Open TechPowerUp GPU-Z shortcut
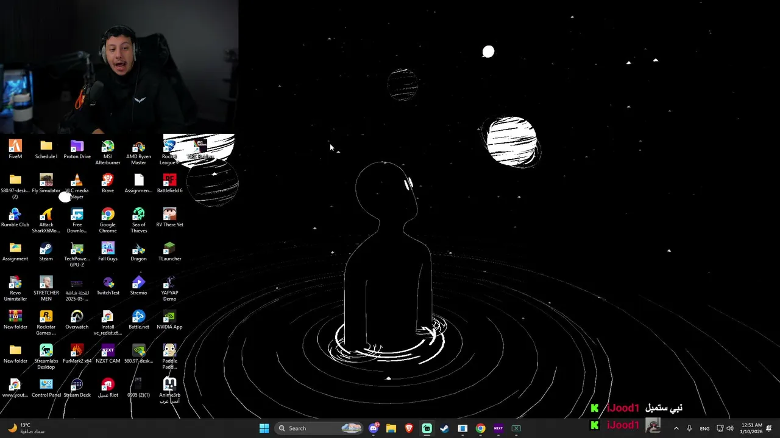780x438 pixels. tap(77, 254)
